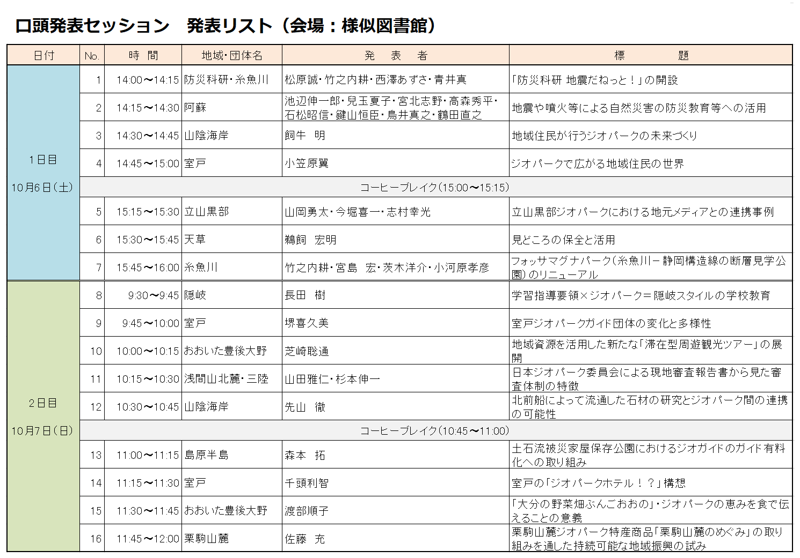Select the No. column header

[x=92, y=56]
